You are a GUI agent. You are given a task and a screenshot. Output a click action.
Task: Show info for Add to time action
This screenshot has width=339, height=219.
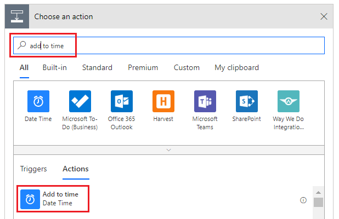(303, 200)
